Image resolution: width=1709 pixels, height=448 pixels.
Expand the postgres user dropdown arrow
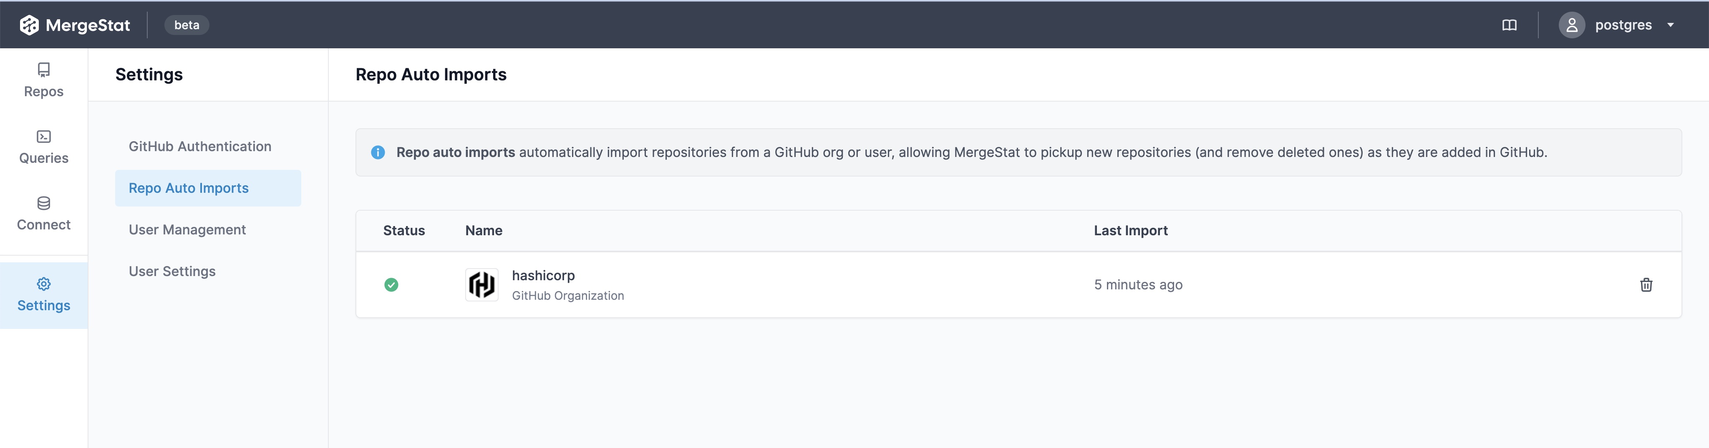coord(1671,25)
